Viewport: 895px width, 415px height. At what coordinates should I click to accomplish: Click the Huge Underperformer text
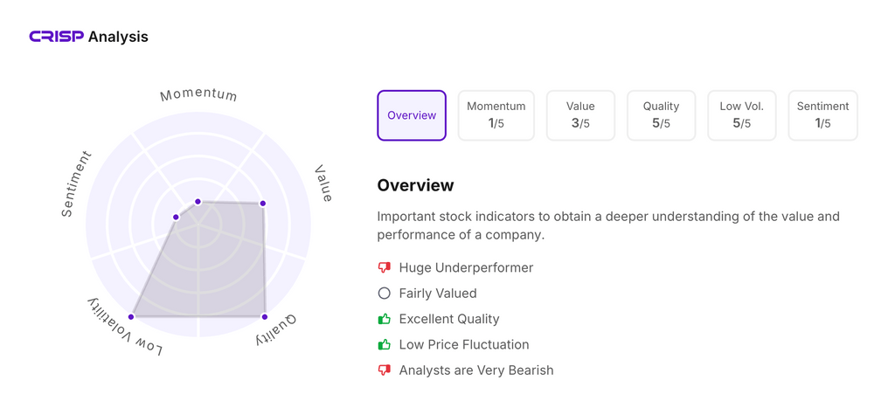point(466,267)
